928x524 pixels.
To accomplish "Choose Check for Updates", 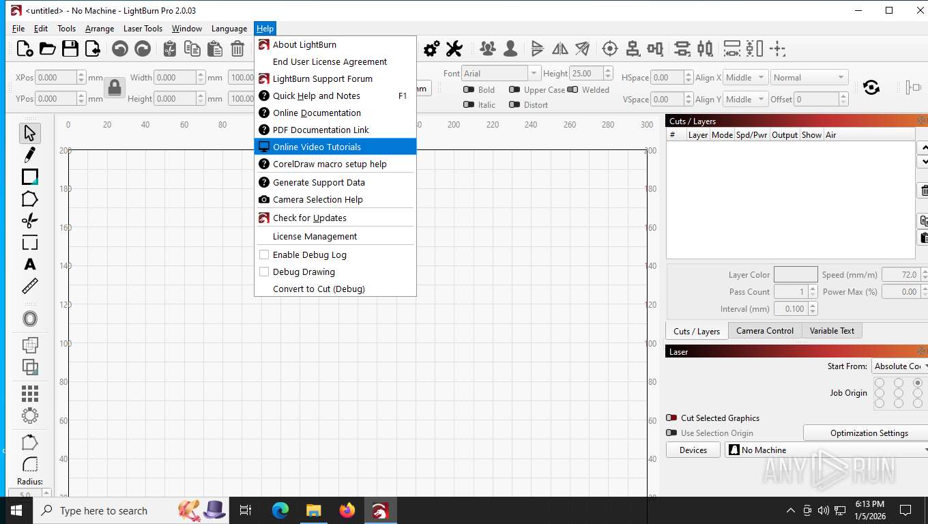I will coord(335,218).
